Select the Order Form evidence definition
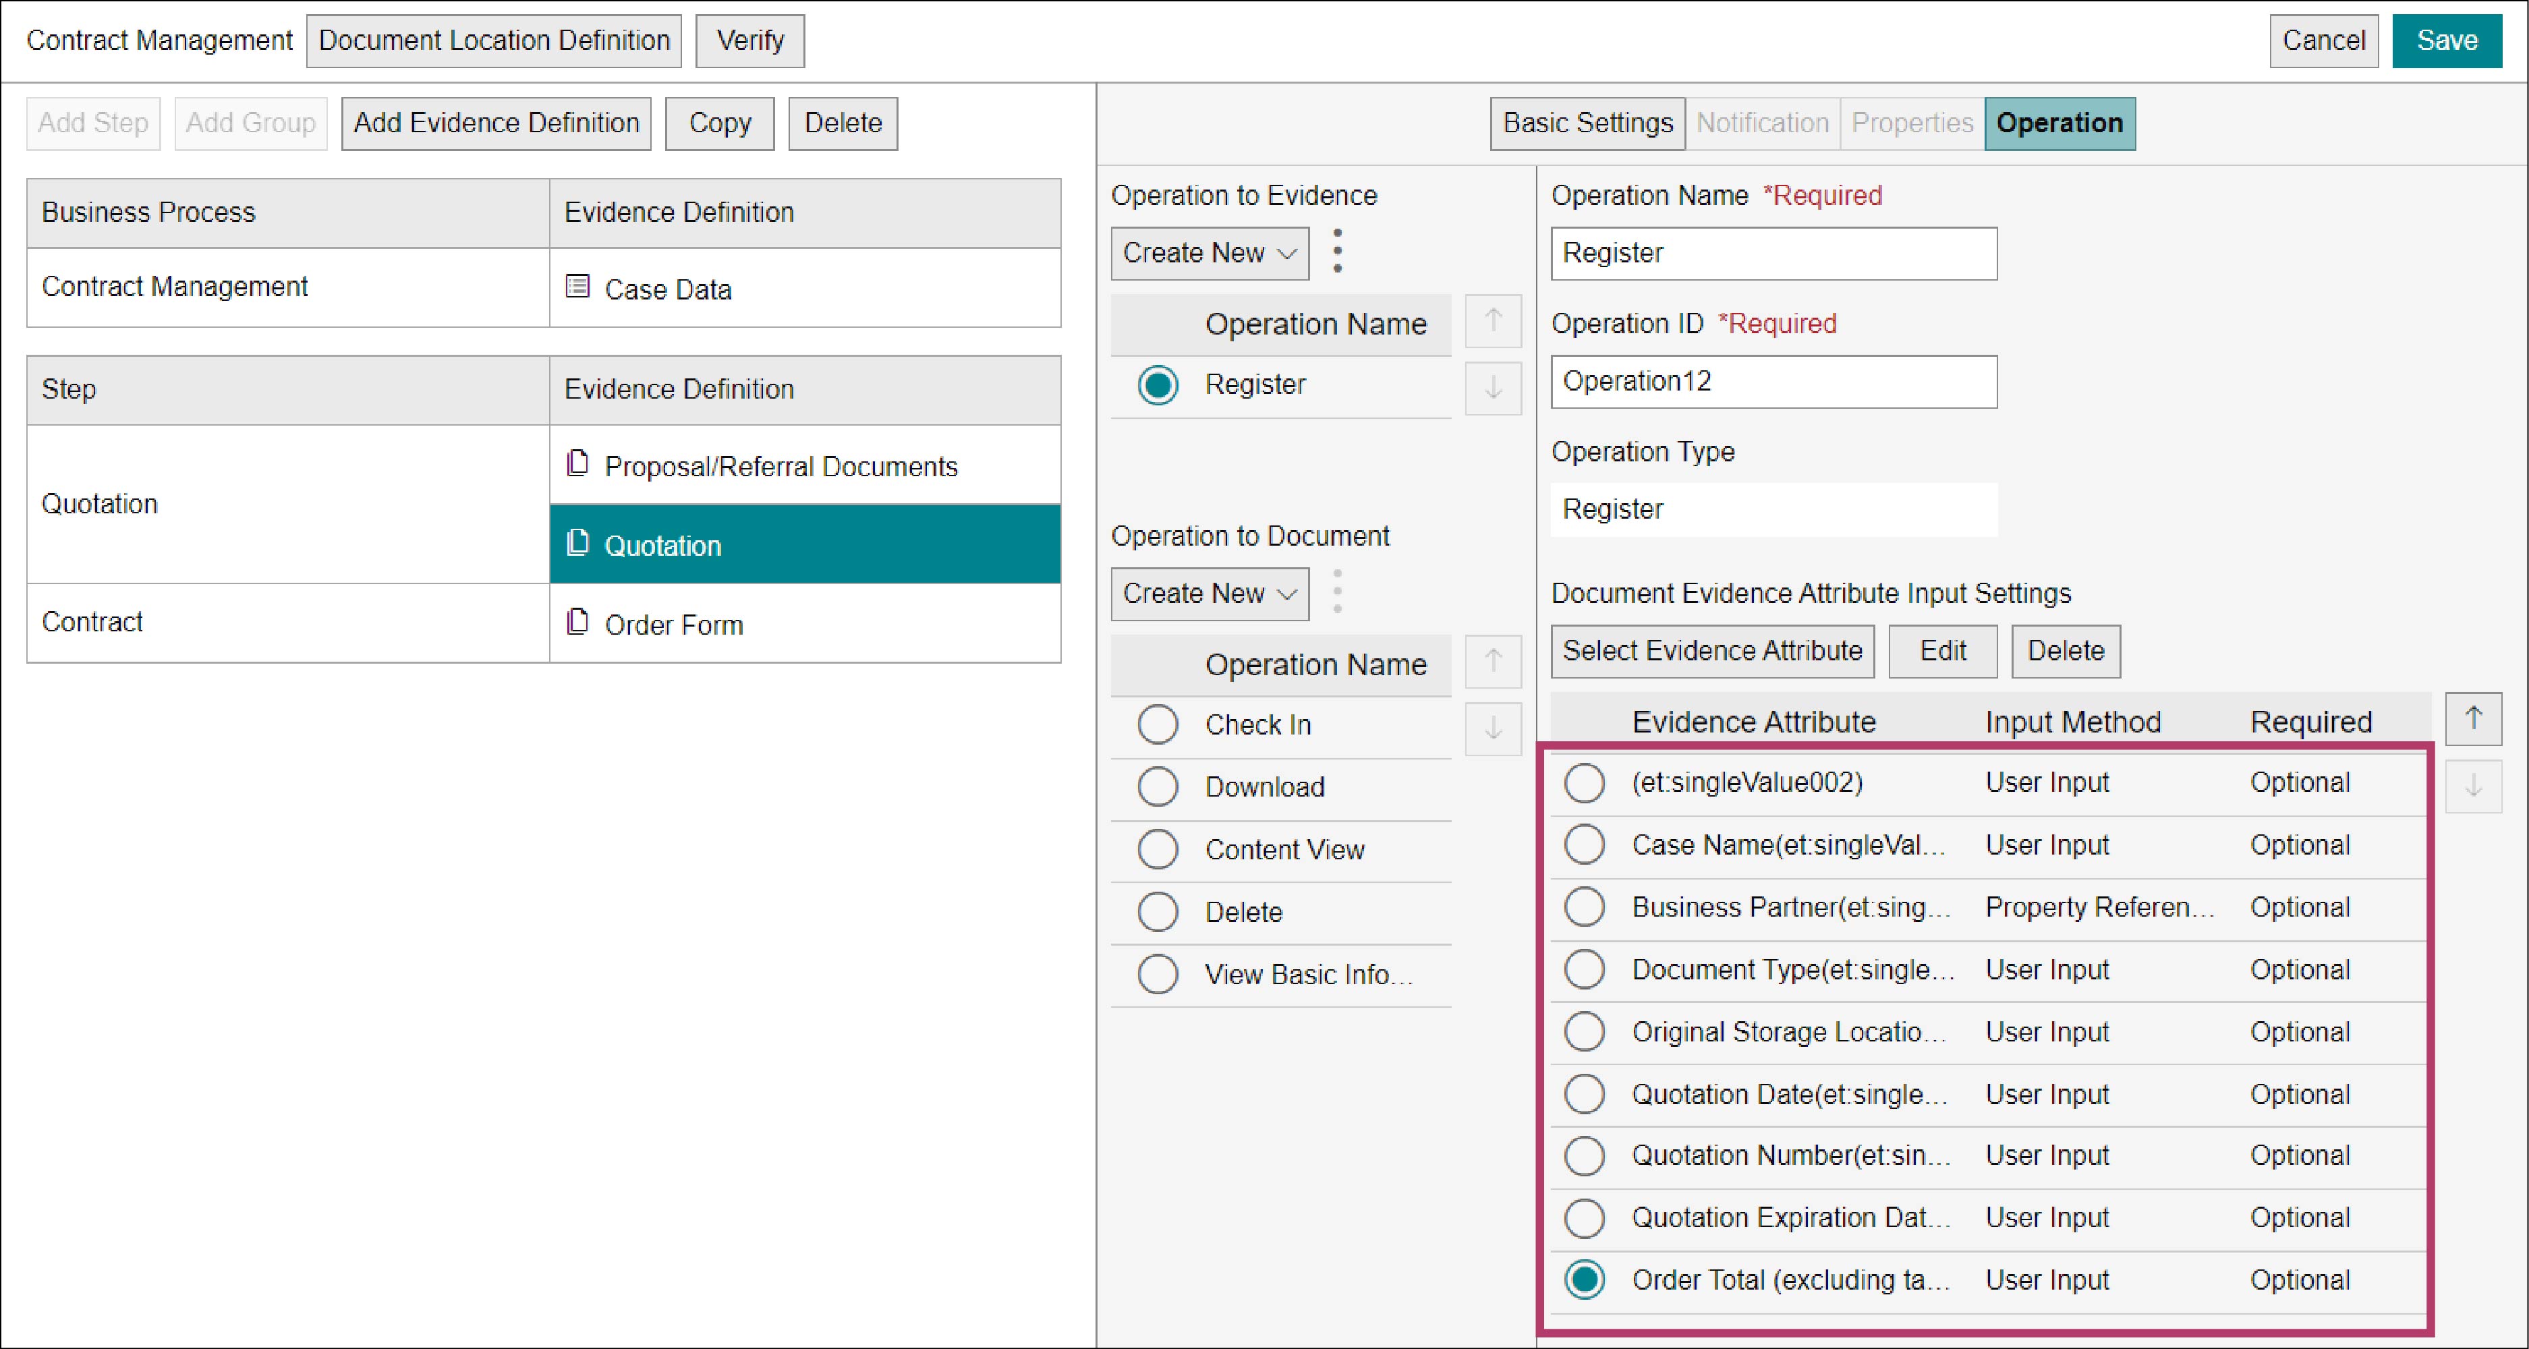2529x1349 pixels. 805,623
